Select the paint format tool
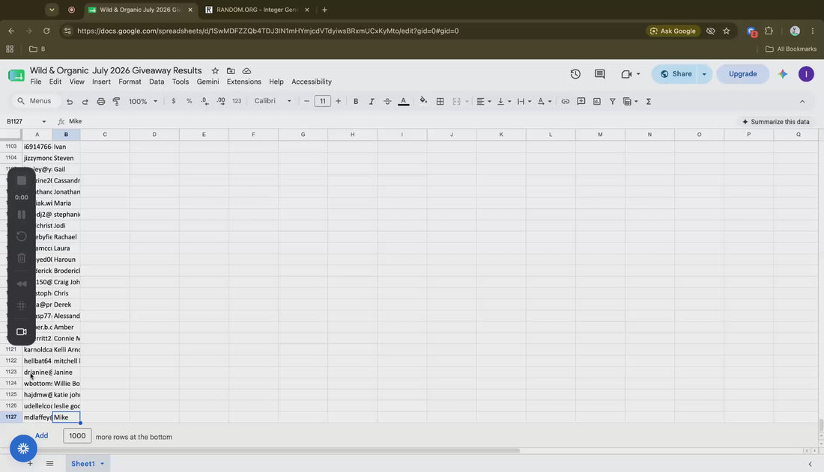Viewport: 824px width, 472px height. click(x=116, y=101)
